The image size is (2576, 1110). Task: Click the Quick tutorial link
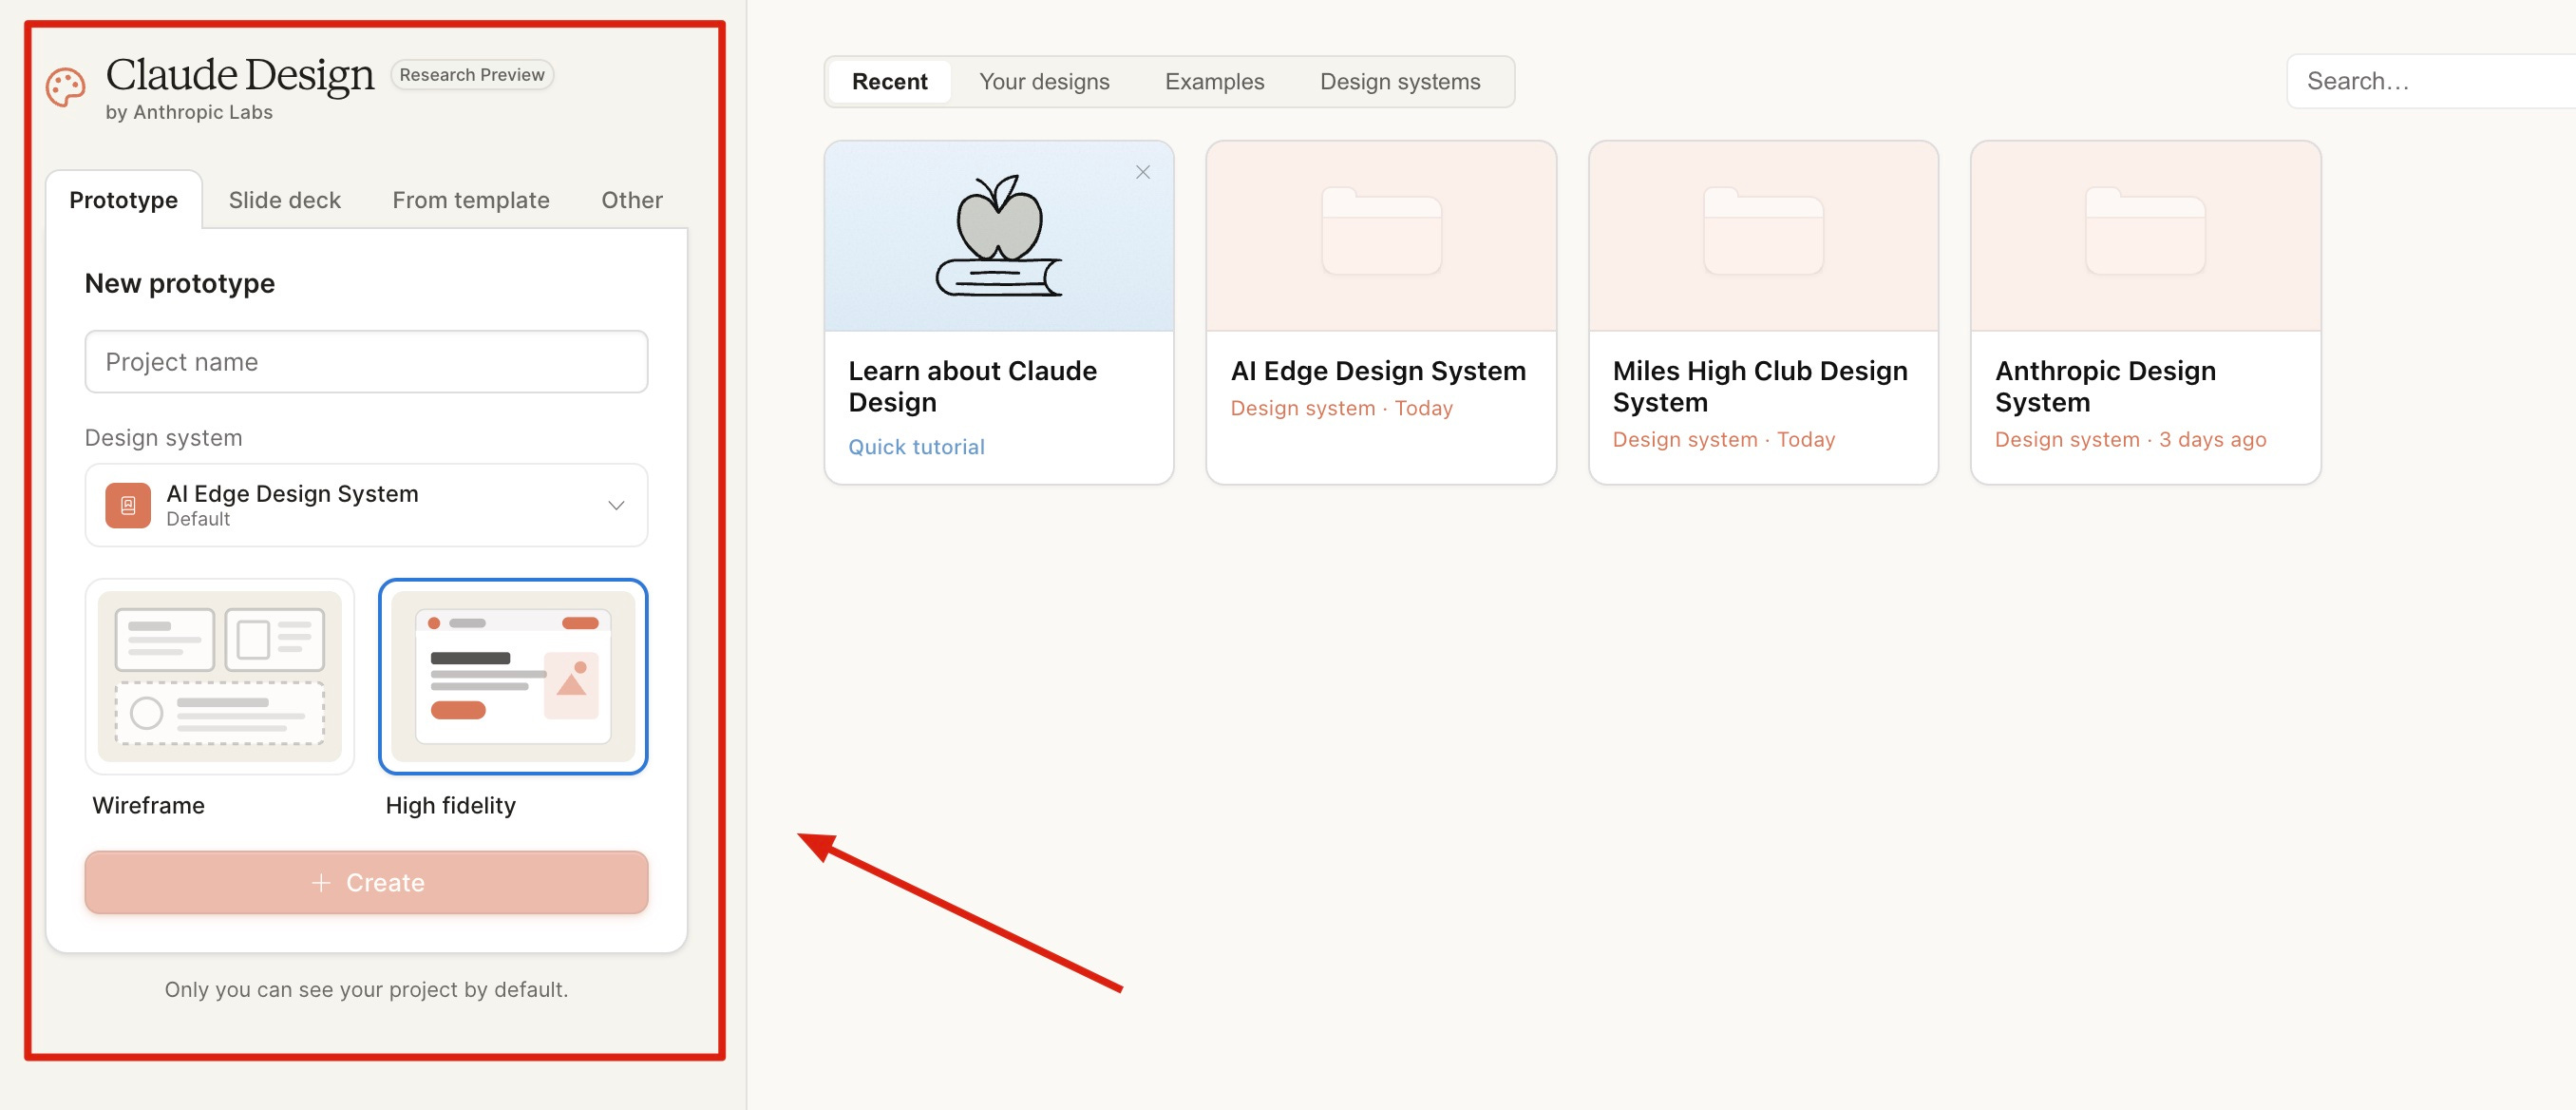(915, 448)
